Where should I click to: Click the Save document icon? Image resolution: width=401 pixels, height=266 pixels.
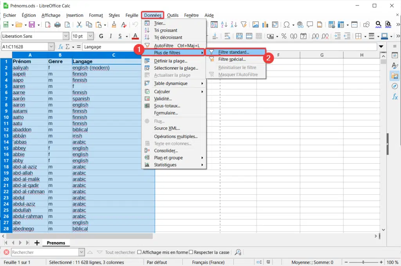tap(32, 25)
